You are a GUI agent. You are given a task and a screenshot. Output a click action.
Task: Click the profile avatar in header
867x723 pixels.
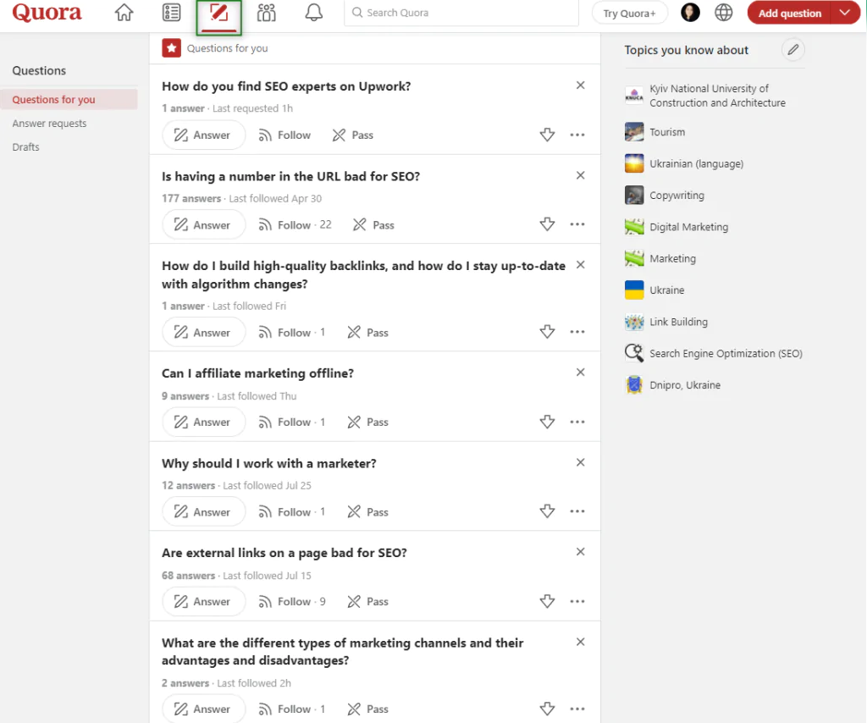pyautogui.click(x=690, y=13)
